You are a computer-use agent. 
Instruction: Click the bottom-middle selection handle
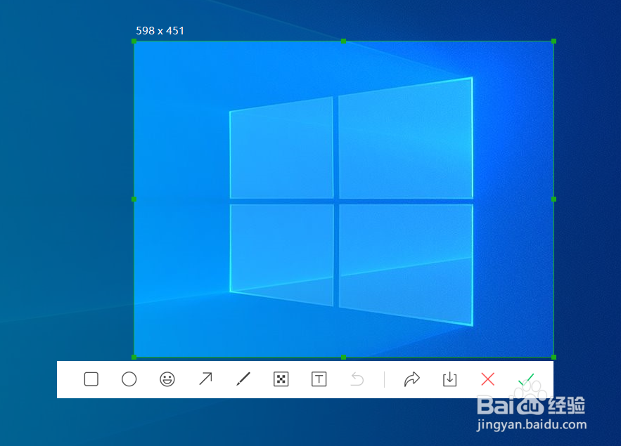tap(343, 357)
